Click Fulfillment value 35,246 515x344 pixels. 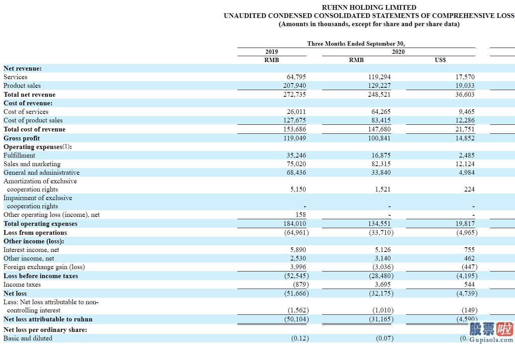point(296,156)
